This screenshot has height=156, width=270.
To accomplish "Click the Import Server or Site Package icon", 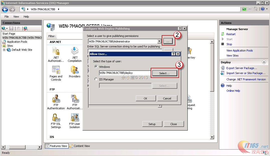I will pos(223,73).
